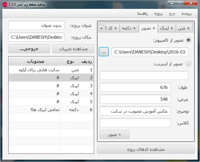
Task: Click the عرض field showing 548
Action: pos(135,99)
